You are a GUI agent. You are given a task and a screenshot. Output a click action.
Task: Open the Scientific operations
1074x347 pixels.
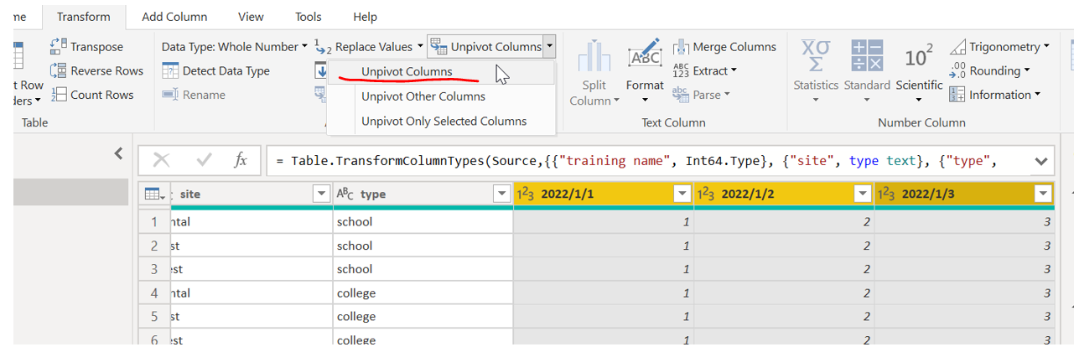pos(919,73)
